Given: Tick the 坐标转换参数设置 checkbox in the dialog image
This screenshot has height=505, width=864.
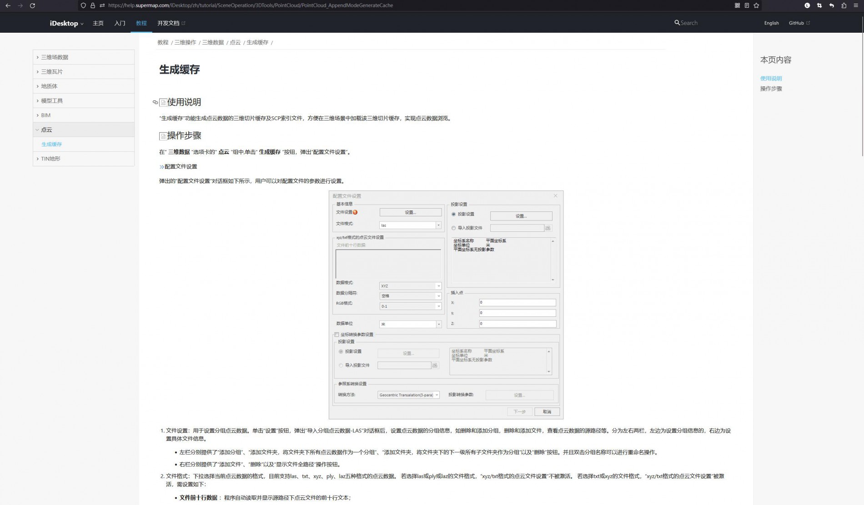Looking at the screenshot, I should click(337, 335).
